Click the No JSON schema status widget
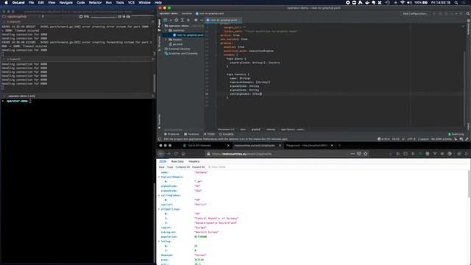Screen dimensions: 471x265 [442, 139]
